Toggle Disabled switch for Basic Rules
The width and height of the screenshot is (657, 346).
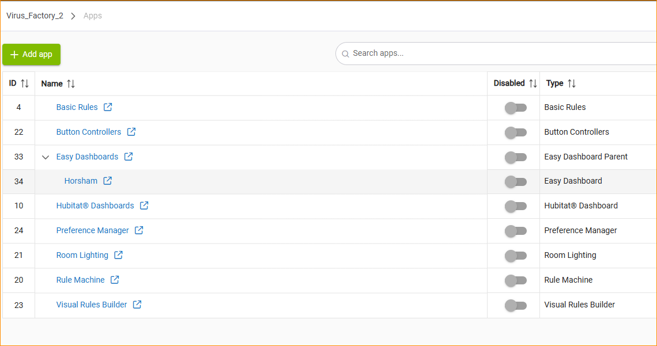click(515, 108)
